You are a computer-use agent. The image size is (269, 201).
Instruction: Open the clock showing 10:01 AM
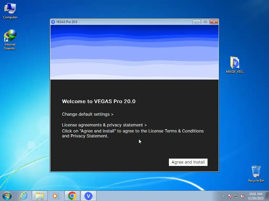coord(255,196)
